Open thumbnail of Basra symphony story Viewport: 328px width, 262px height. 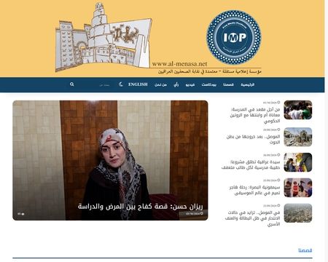coord(298,188)
